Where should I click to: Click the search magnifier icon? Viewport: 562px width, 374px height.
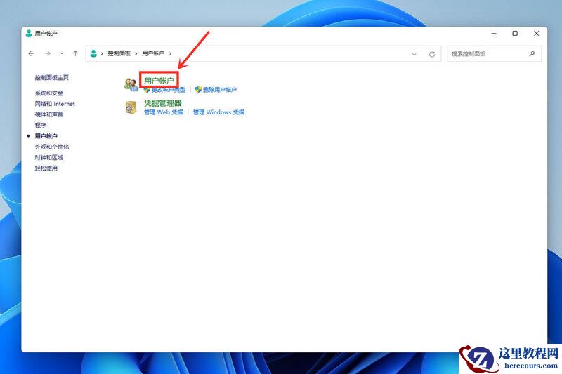(x=532, y=54)
